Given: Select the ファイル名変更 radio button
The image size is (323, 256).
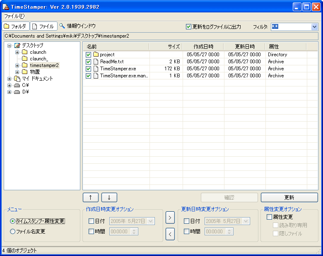Looking at the screenshot, I should pos(12,232).
